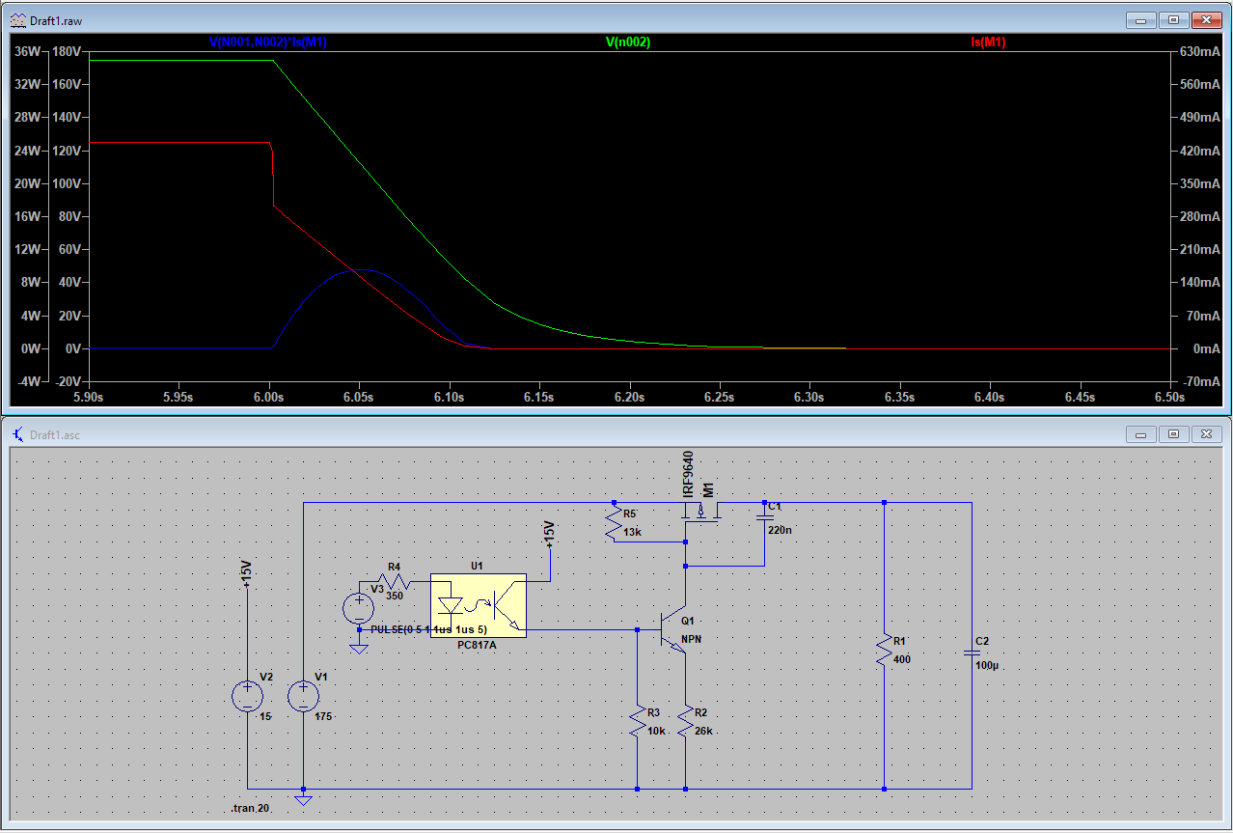Click the 6.00s time axis label
1233x833 pixels.
click(x=269, y=397)
